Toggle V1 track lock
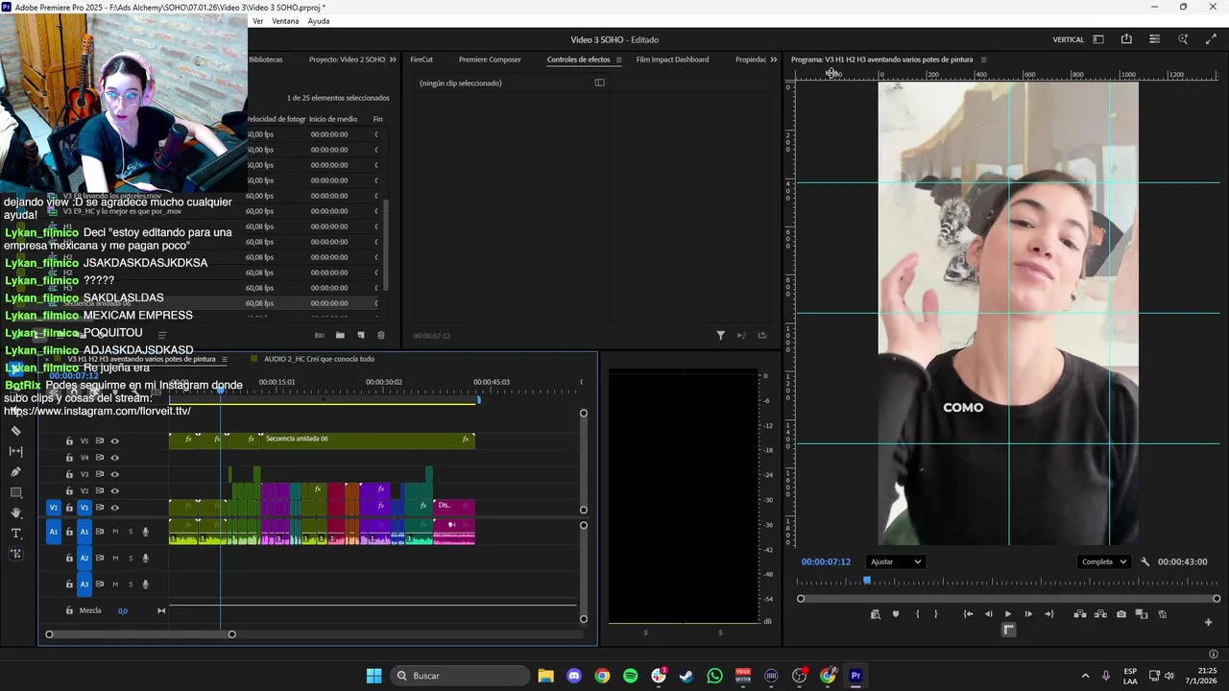The width and height of the screenshot is (1229, 691). pyautogui.click(x=69, y=508)
